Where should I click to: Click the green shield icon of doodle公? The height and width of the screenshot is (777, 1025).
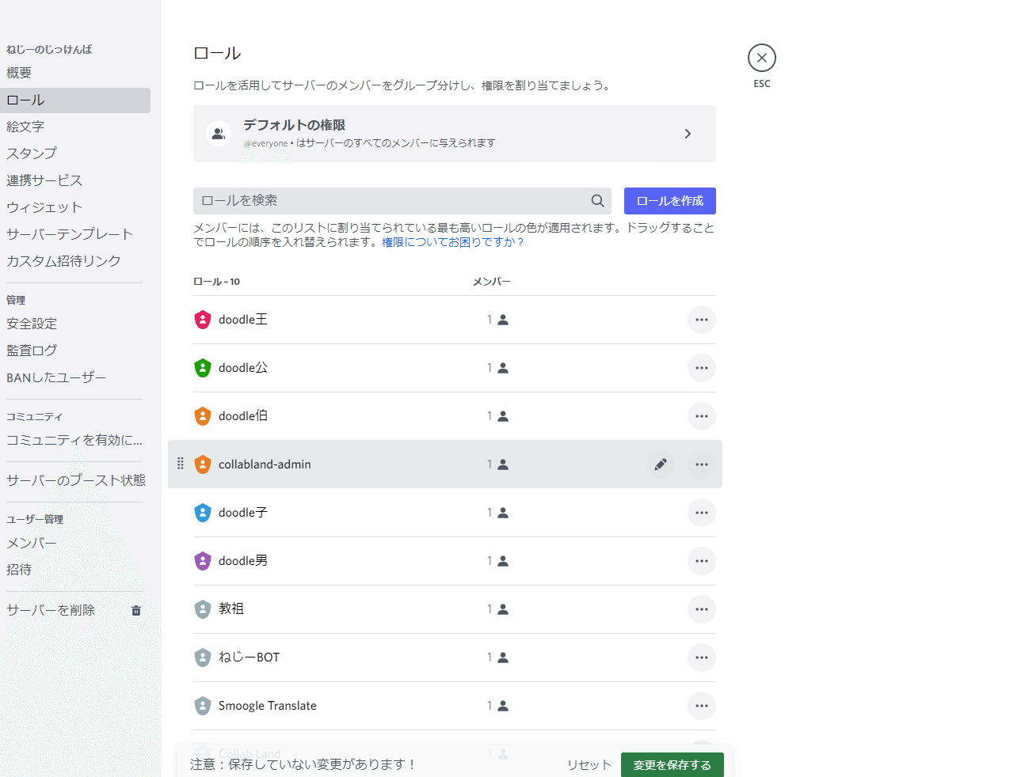pyautogui.click(x=203, y=368)
